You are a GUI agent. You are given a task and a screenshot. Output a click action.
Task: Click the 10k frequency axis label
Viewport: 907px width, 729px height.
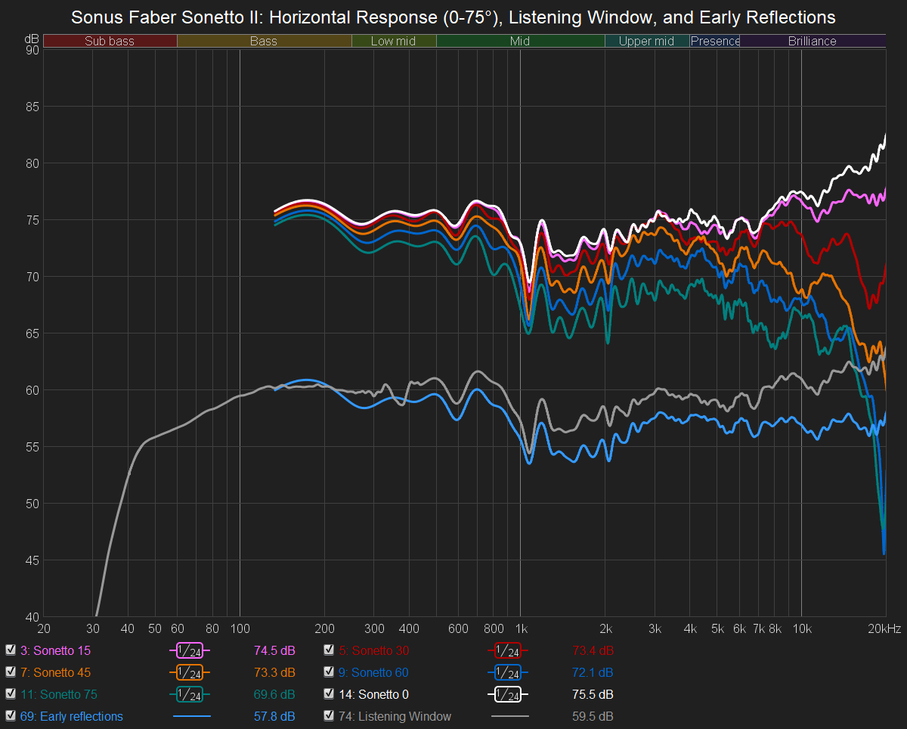pos(802,628)
